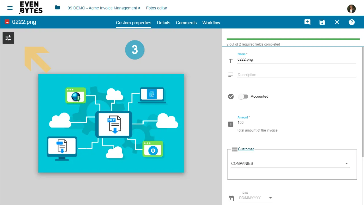Open the user profile avatar
Screen dimensions: 364x205
(351, 9)
